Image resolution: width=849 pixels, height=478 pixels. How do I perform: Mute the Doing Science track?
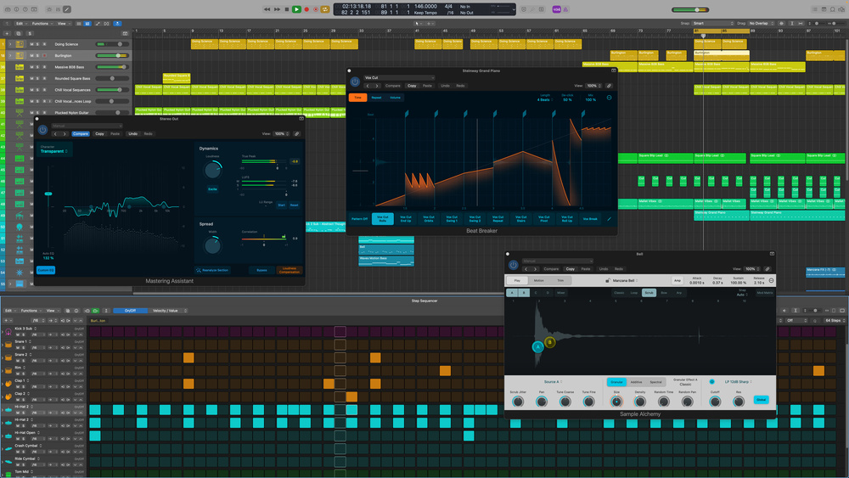click(x=32, y=43)
